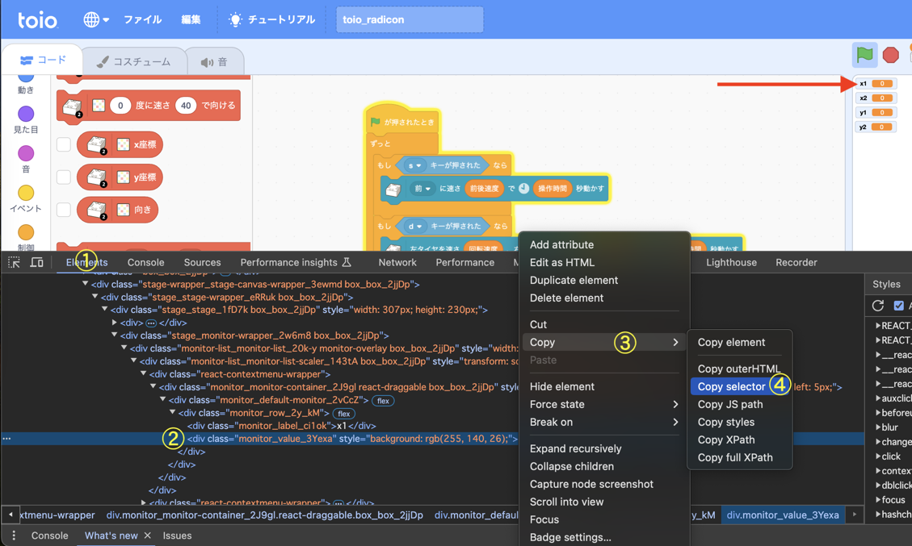Click the 前後速度 variable in script
Screen dimensions: 912x546
coord(484,188)
